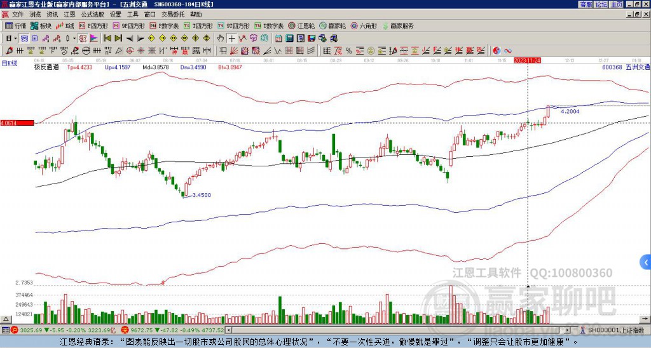Open the 设置 menu
Image resolution: width=651 pixels, height=348 pixels.
[116, 15]
